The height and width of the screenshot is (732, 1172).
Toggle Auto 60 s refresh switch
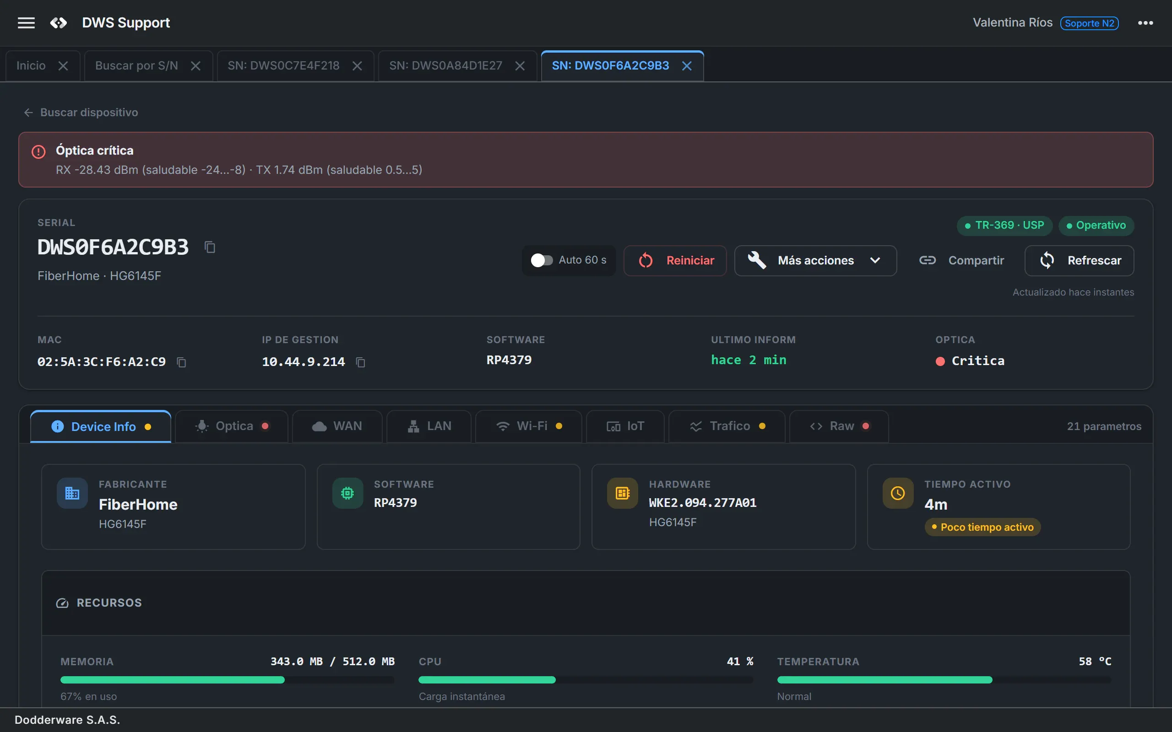(x=542, y=260)
